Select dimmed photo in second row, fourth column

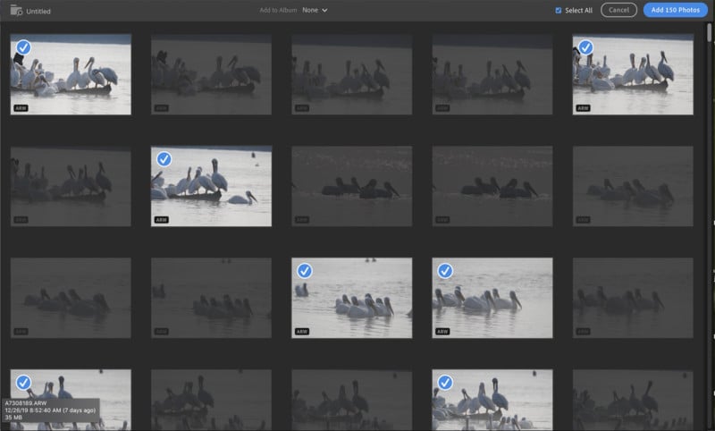pyautogui.click(x=492, y=186)
